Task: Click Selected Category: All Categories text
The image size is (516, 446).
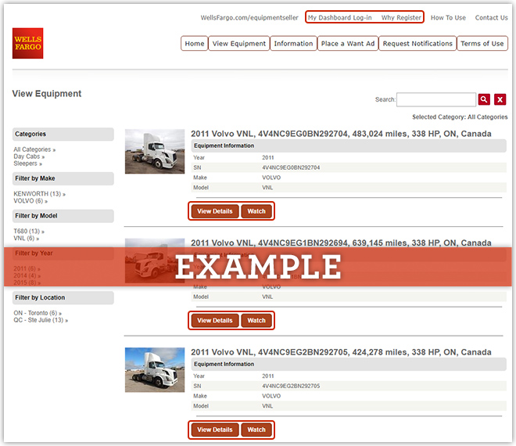Action: [460, 117]
